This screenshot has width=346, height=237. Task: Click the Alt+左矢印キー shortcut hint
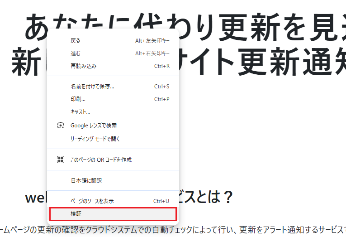tap(152, 41)
